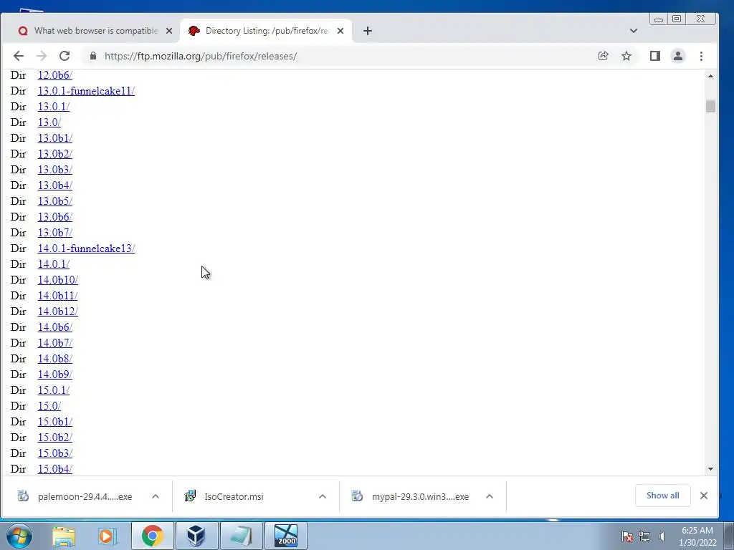Open the 14.0.1/ directory link

pyautogui.click(x=53, y=264)
